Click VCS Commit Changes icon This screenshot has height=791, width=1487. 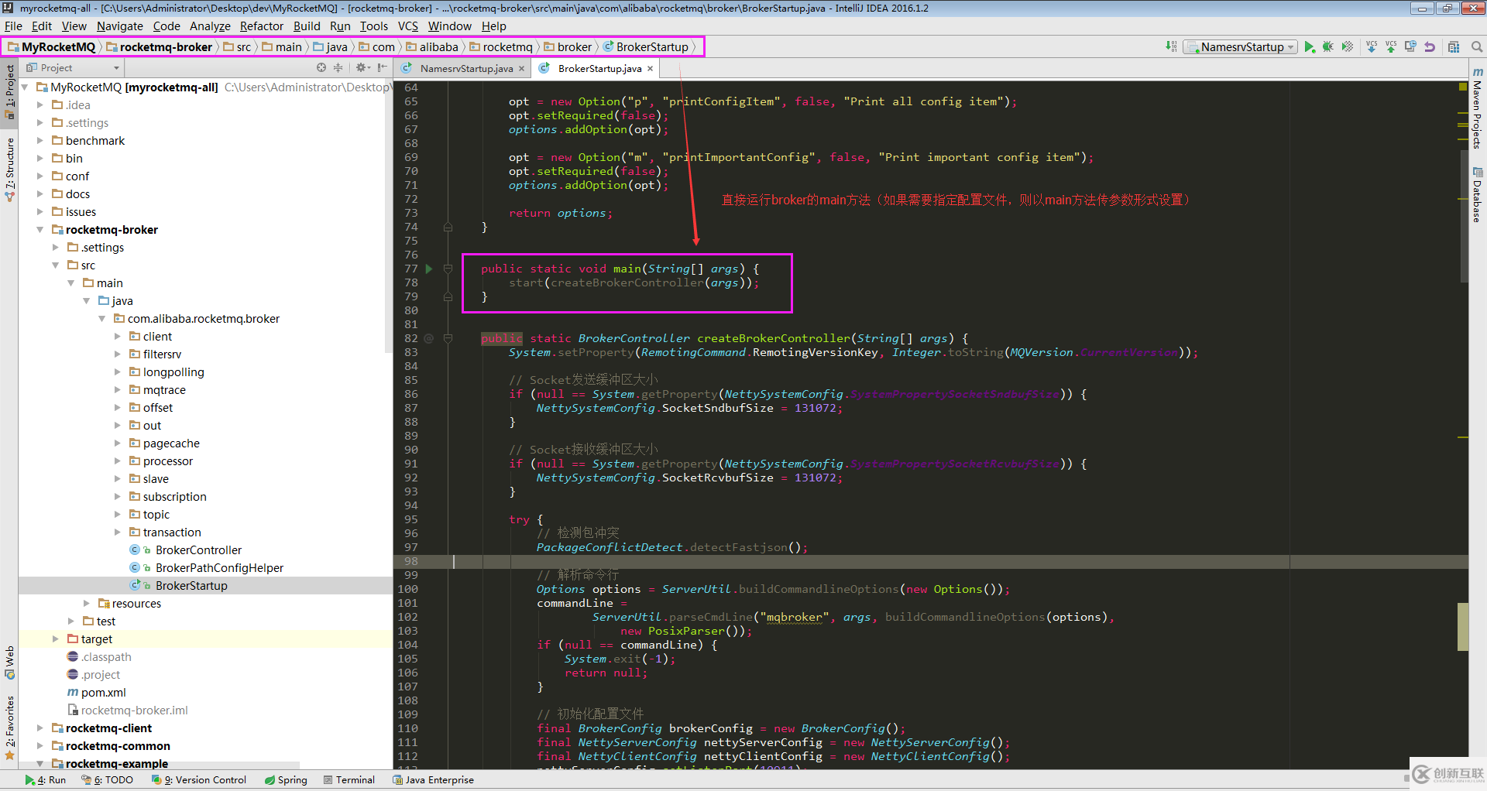tap(1391, 47)
